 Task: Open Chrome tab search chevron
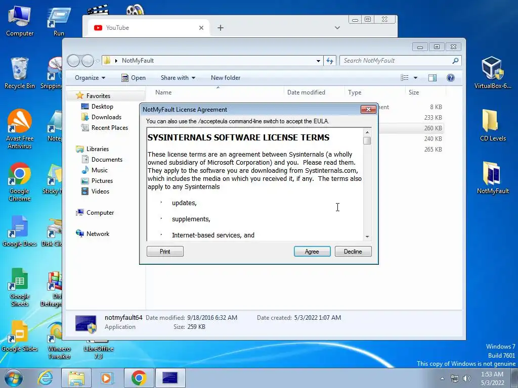tap(337, 28)
